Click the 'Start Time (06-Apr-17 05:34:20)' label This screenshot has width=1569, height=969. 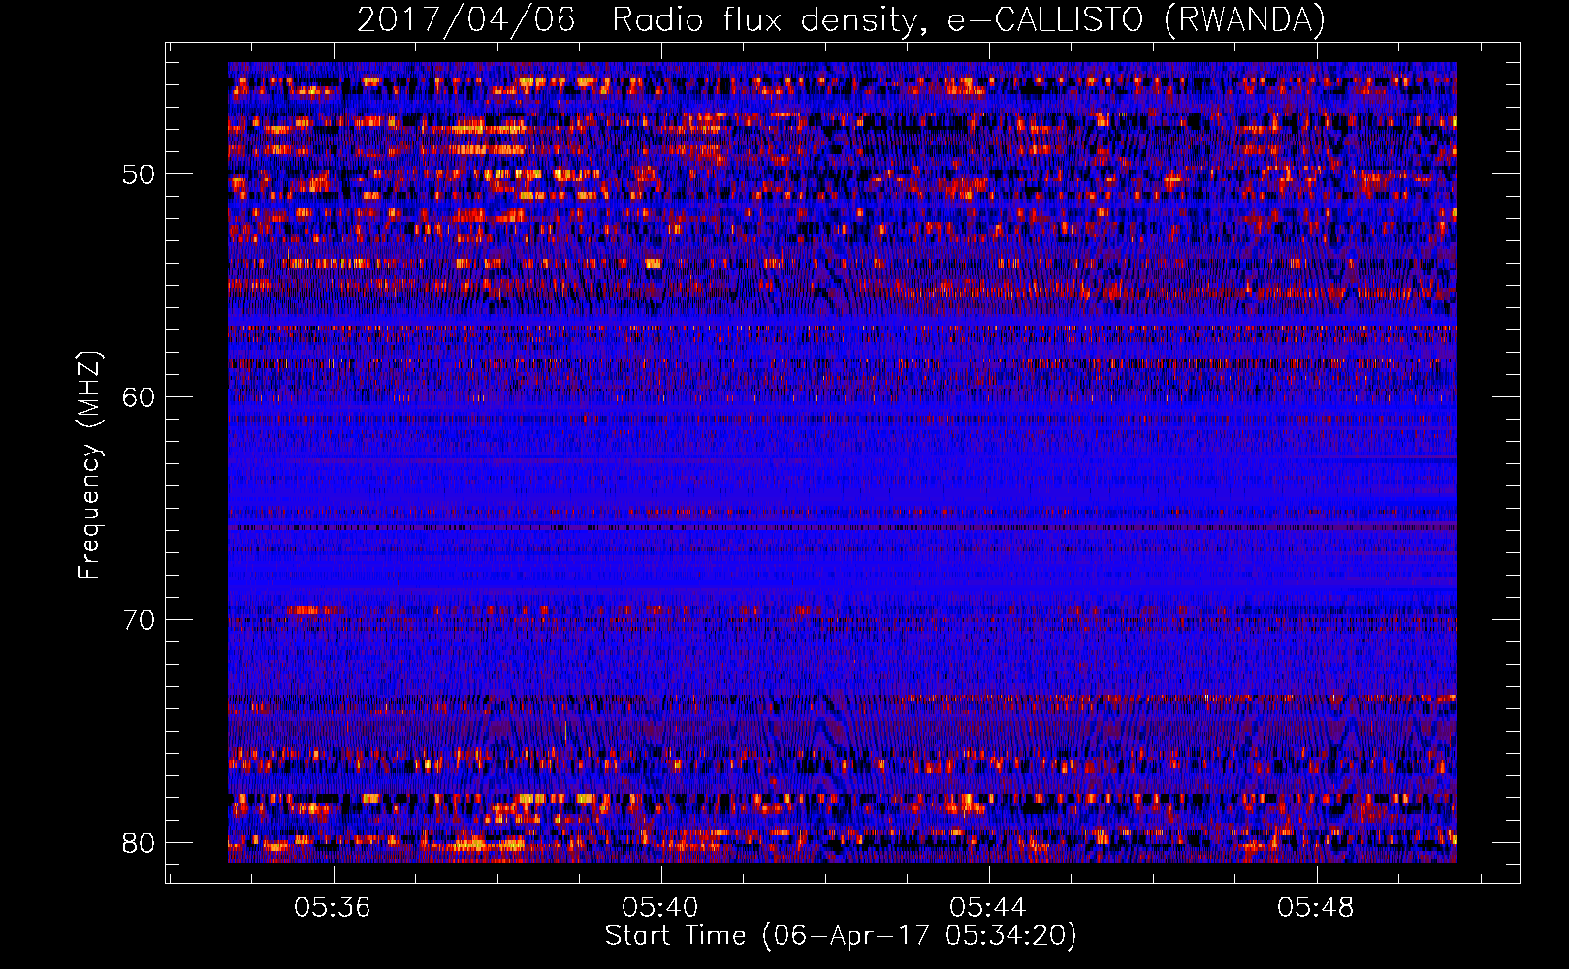pyautogui.click(x=841, y=936)
